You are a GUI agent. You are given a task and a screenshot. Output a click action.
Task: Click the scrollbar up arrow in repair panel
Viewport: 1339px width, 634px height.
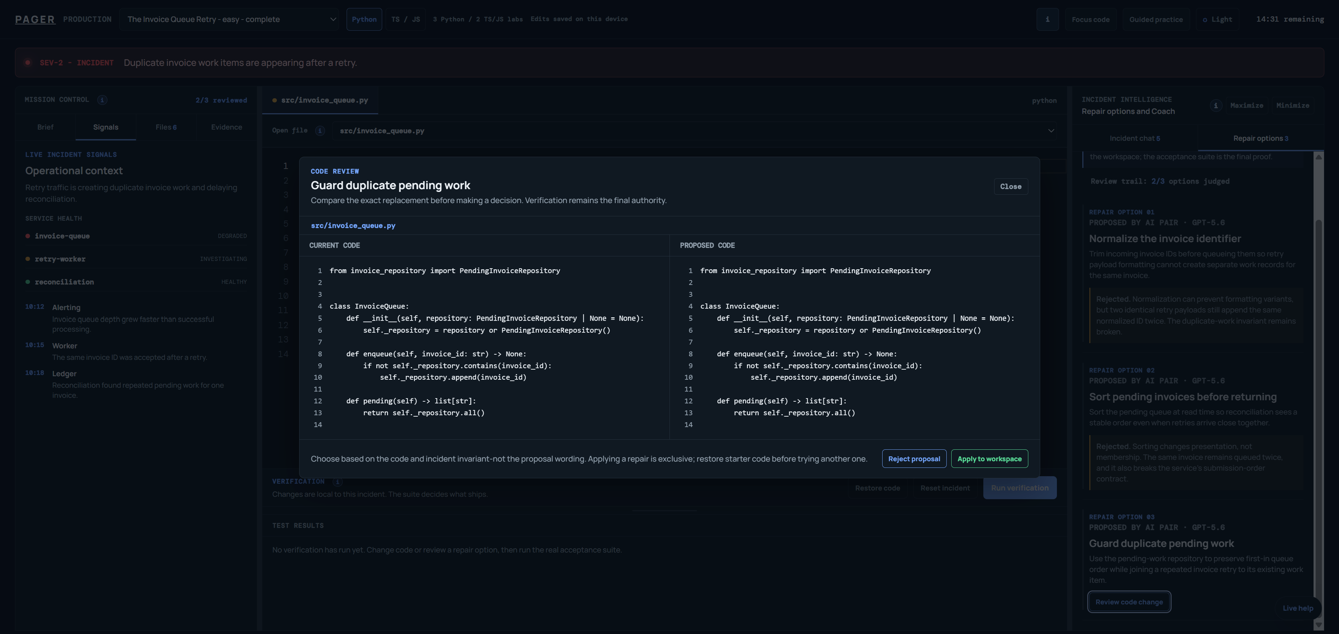tap(1318, 156)
